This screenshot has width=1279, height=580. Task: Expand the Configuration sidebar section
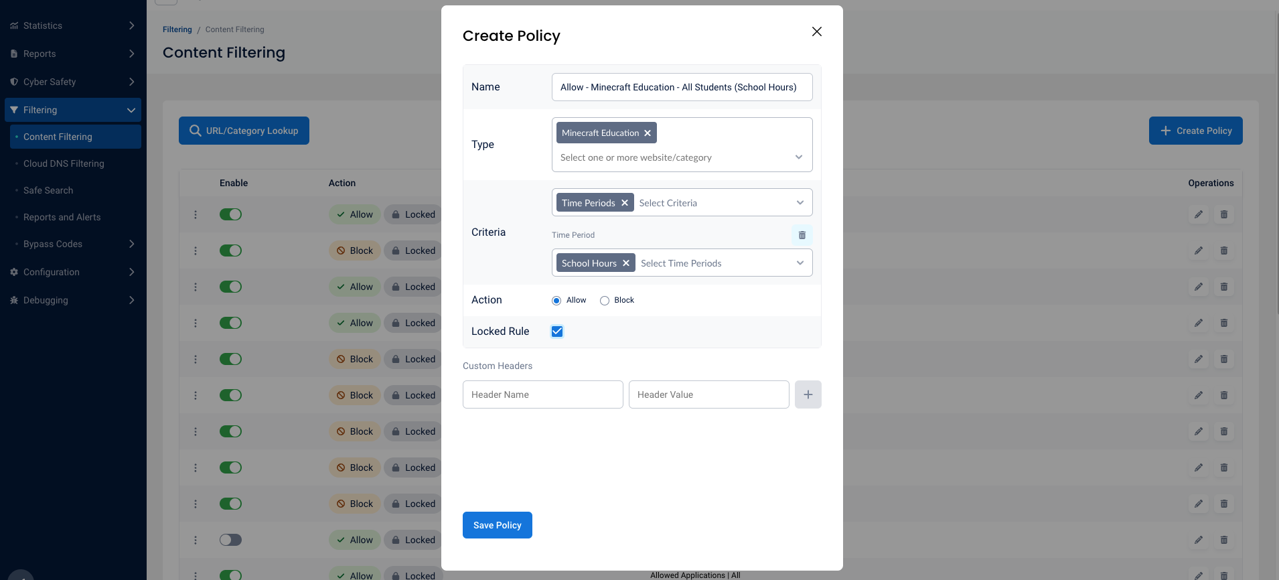click(131, 272)
